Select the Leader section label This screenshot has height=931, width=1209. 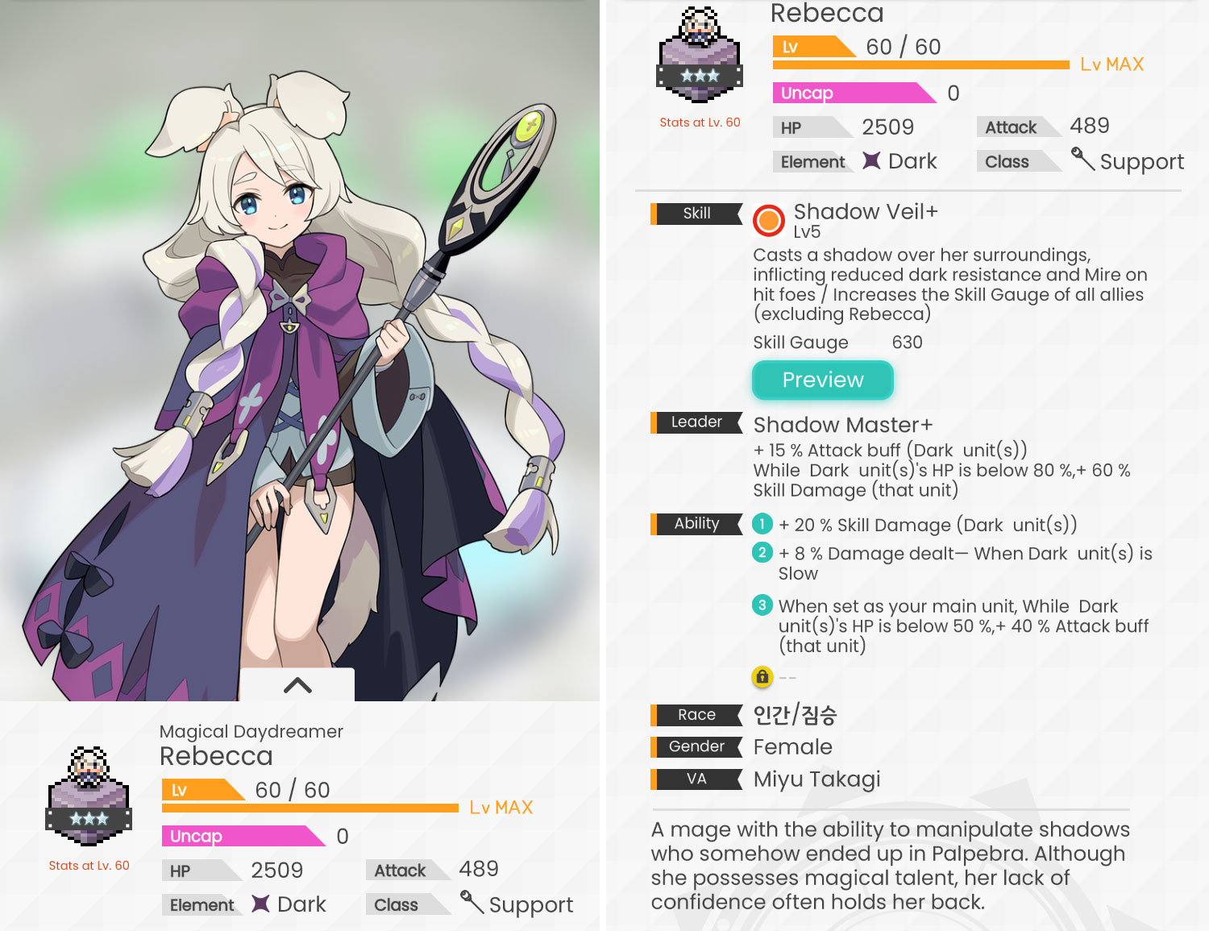(x=696, y=422)
